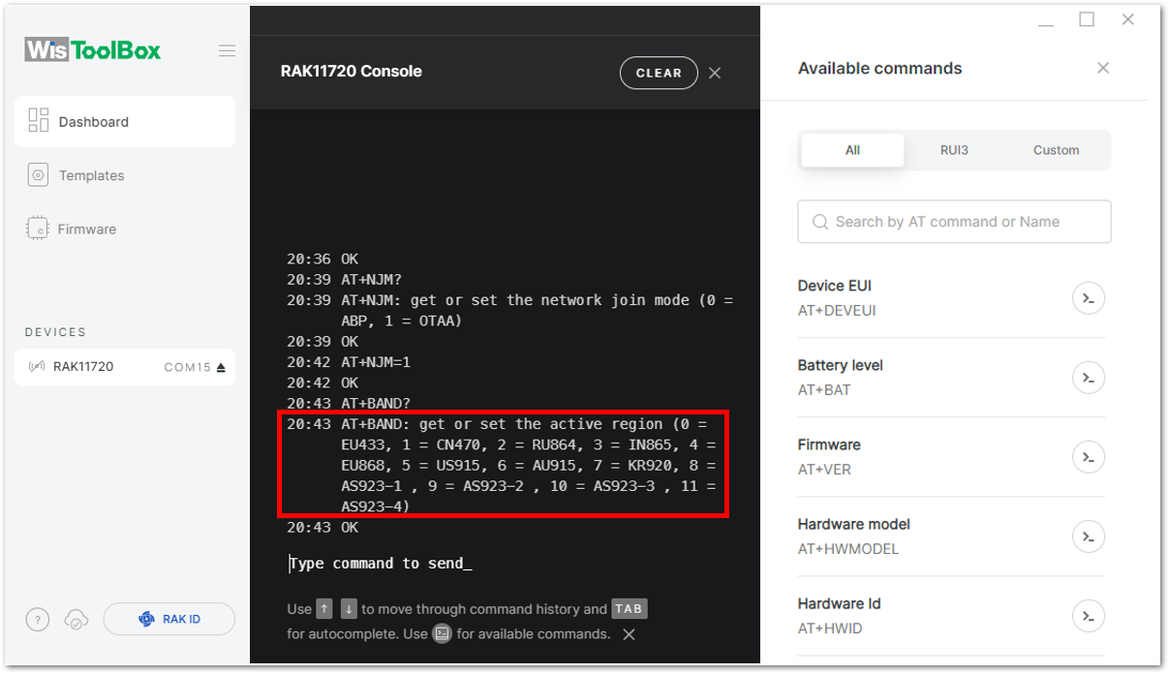The height and width of the screenshot is (674, 1169).
Task: Click the RAK ID button
Action: [x=169, y=619]
